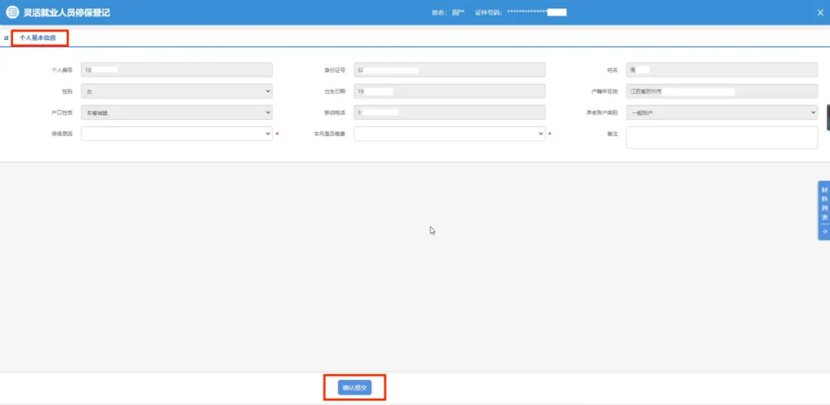Click the 移动电话 field

449,113
